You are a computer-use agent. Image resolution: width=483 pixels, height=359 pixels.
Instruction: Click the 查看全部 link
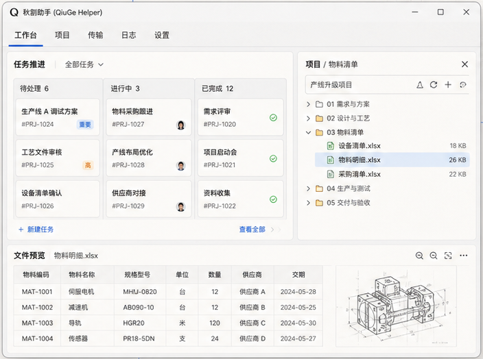coord(252,230)
